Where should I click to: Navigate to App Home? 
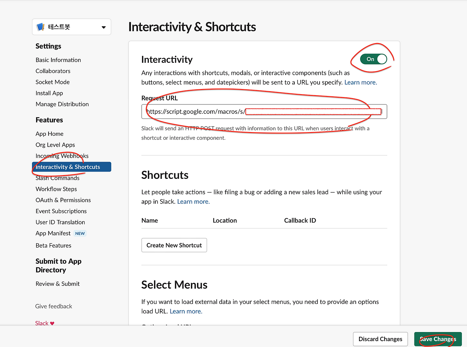[50, 134]
